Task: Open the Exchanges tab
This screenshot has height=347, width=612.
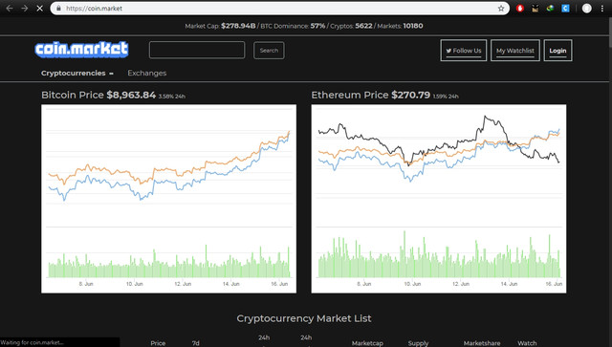Action: pos(146,73)
